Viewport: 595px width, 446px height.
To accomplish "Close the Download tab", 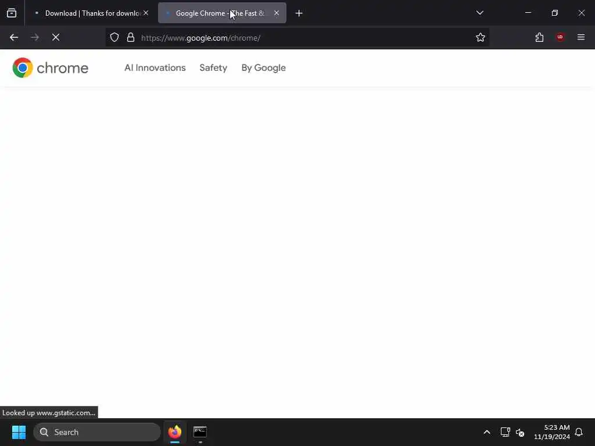I will (146, 13).
